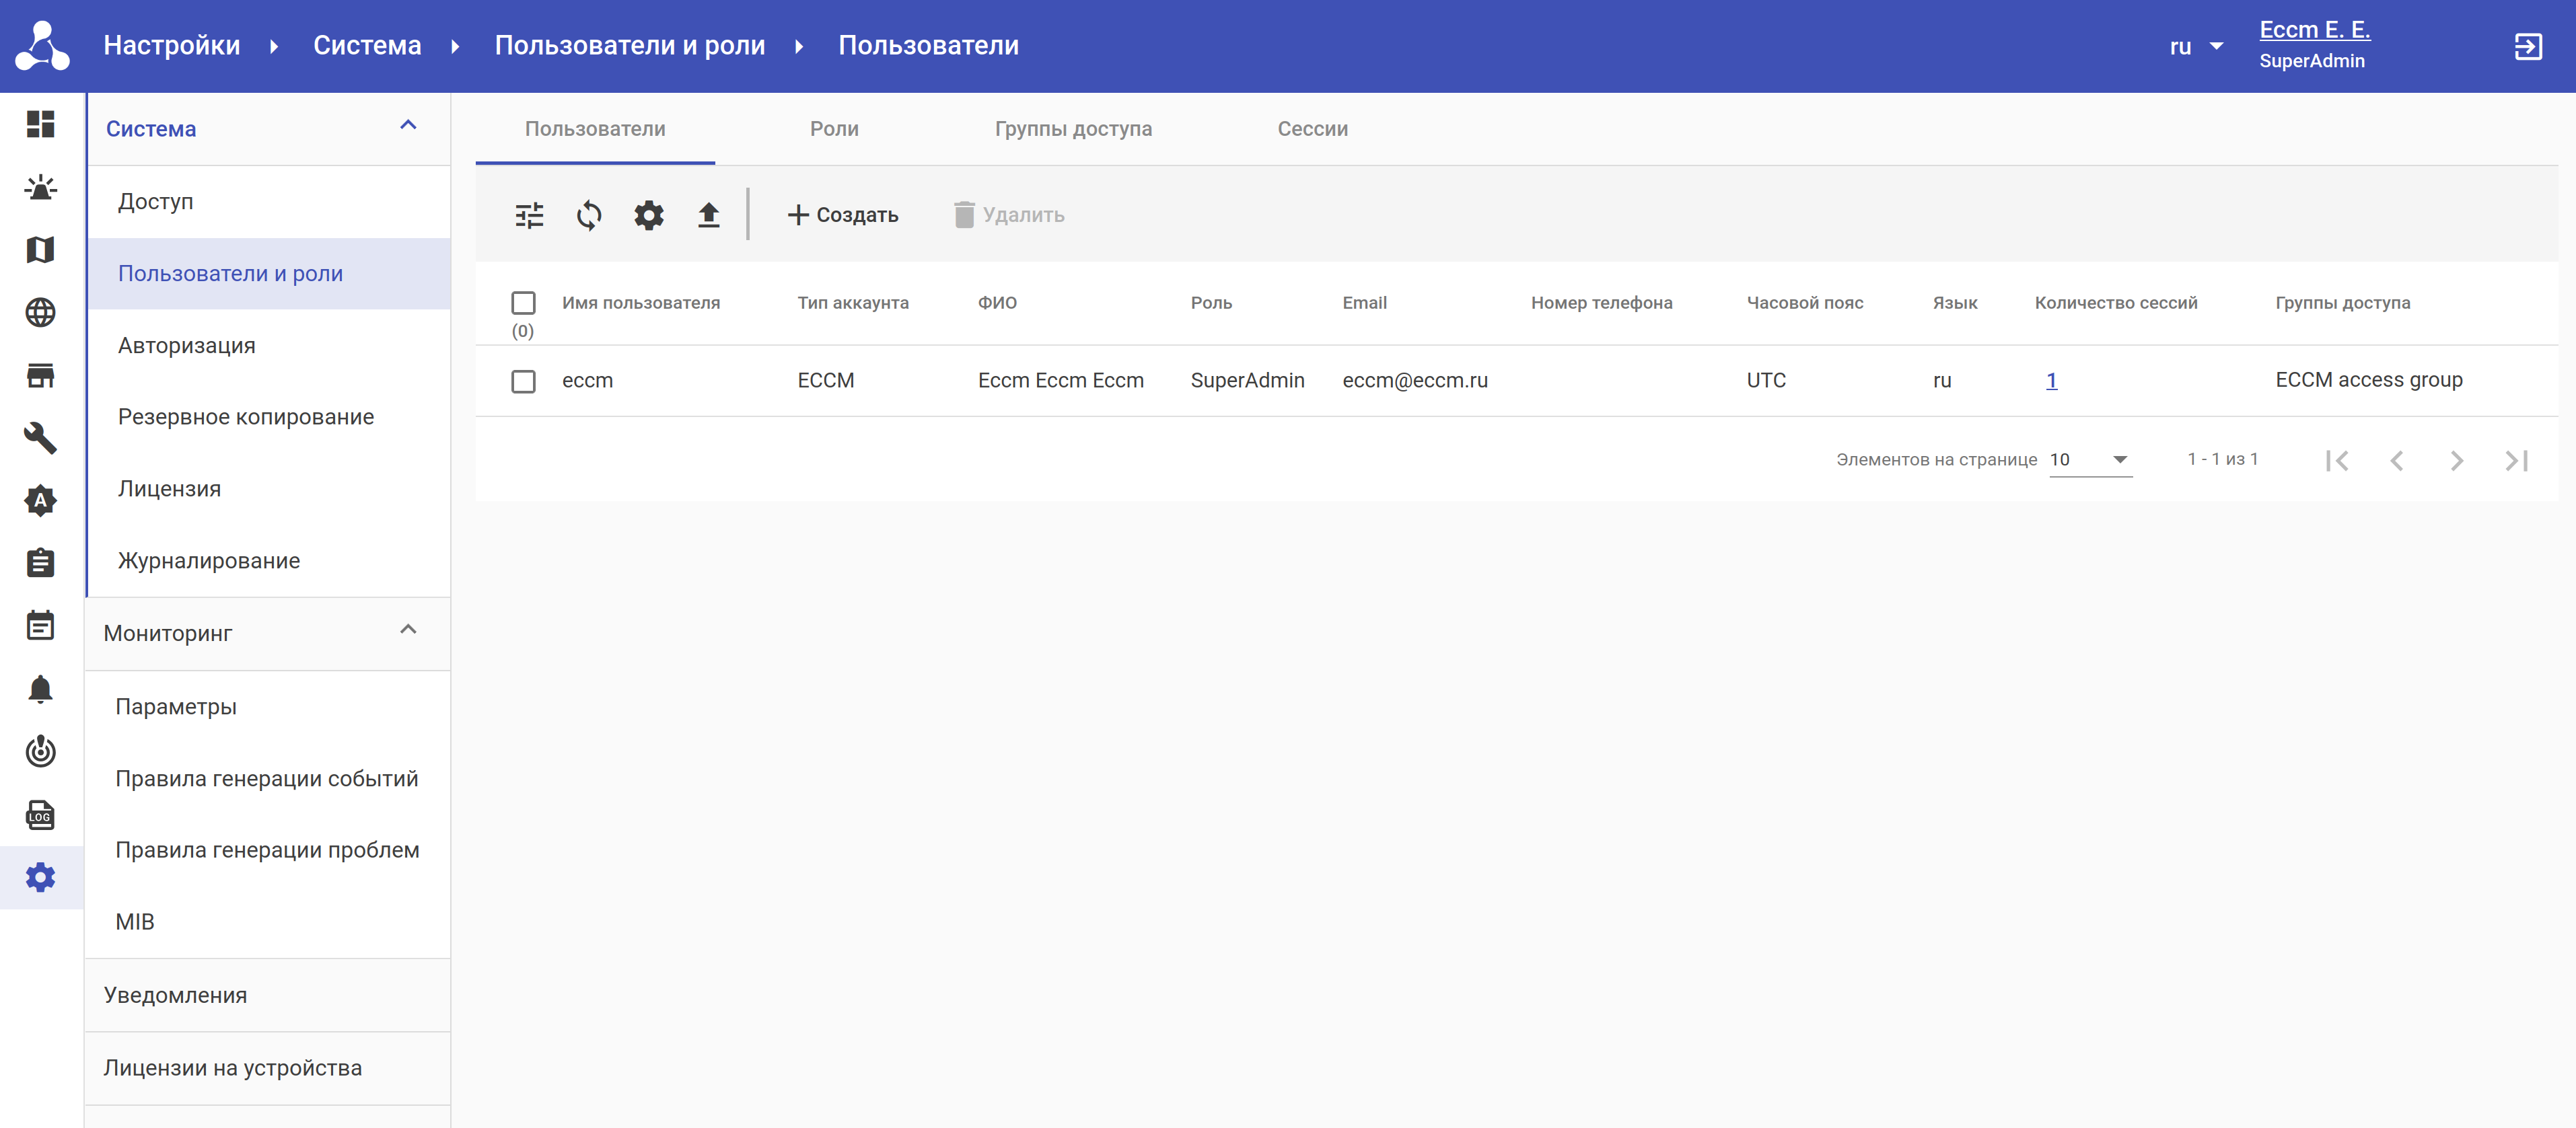Open the map icon in sidebar
Viewport: 2576px width, 1128px height.
click(x=41, y=250)
